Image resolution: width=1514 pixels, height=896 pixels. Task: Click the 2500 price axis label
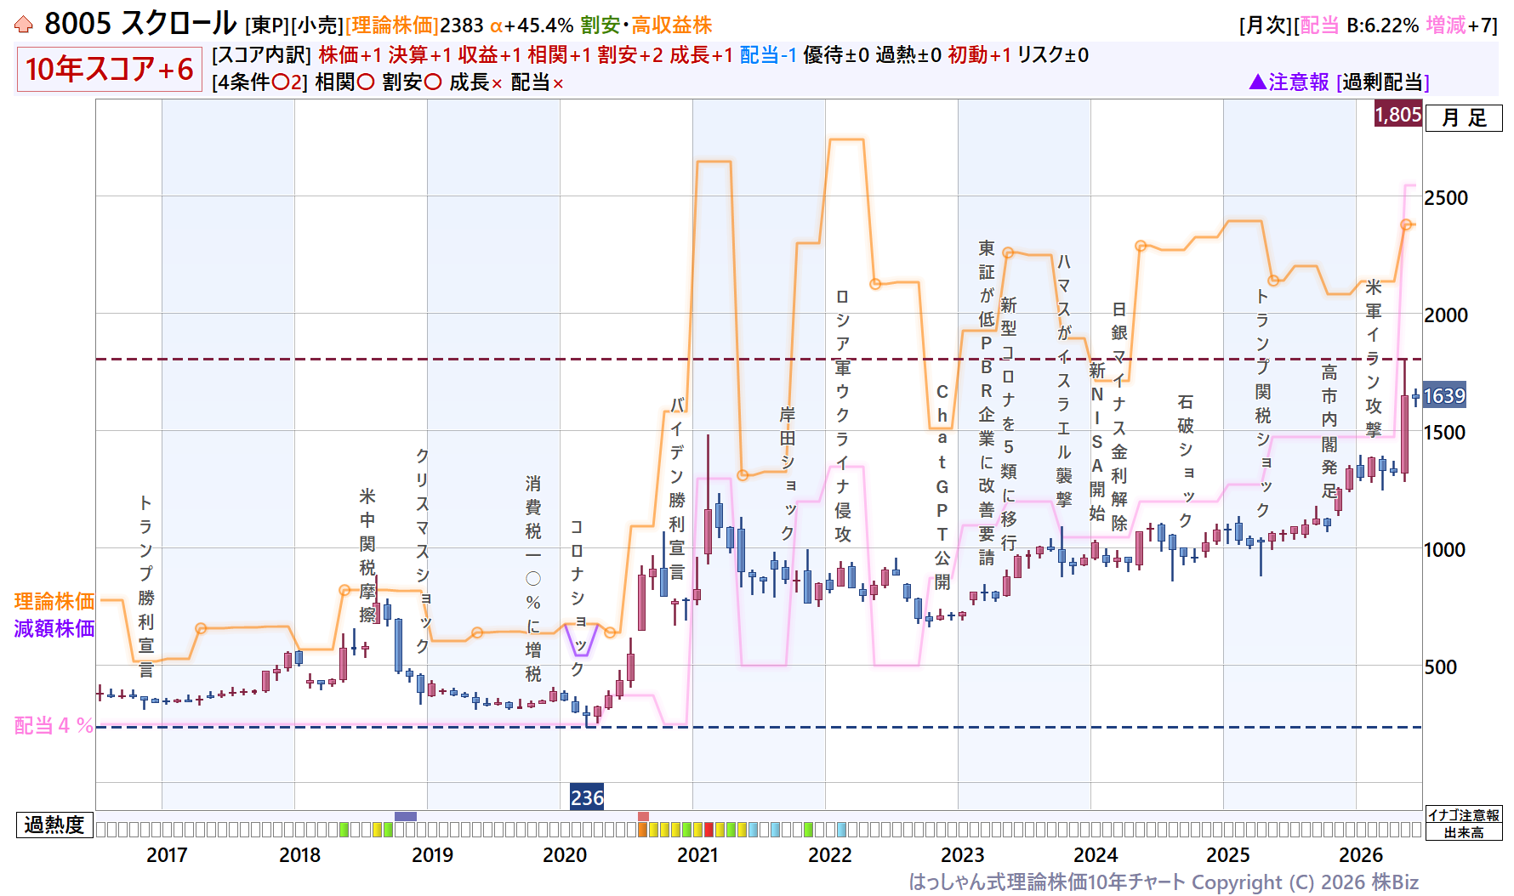[1446, 197]
